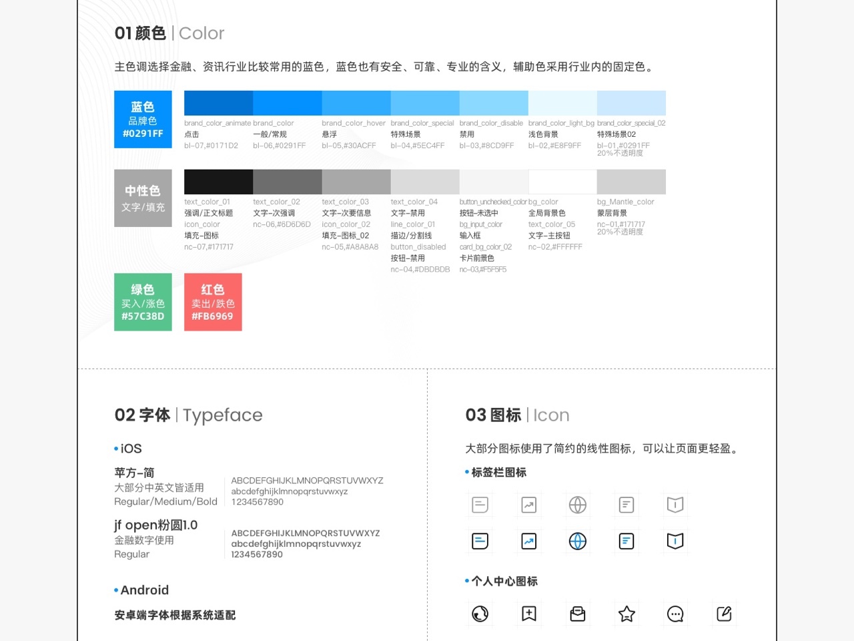Screen dimensions: 854x641
Task: Select the brand_color_disable #8CD9FF swatch
Action: click(494, 103)
